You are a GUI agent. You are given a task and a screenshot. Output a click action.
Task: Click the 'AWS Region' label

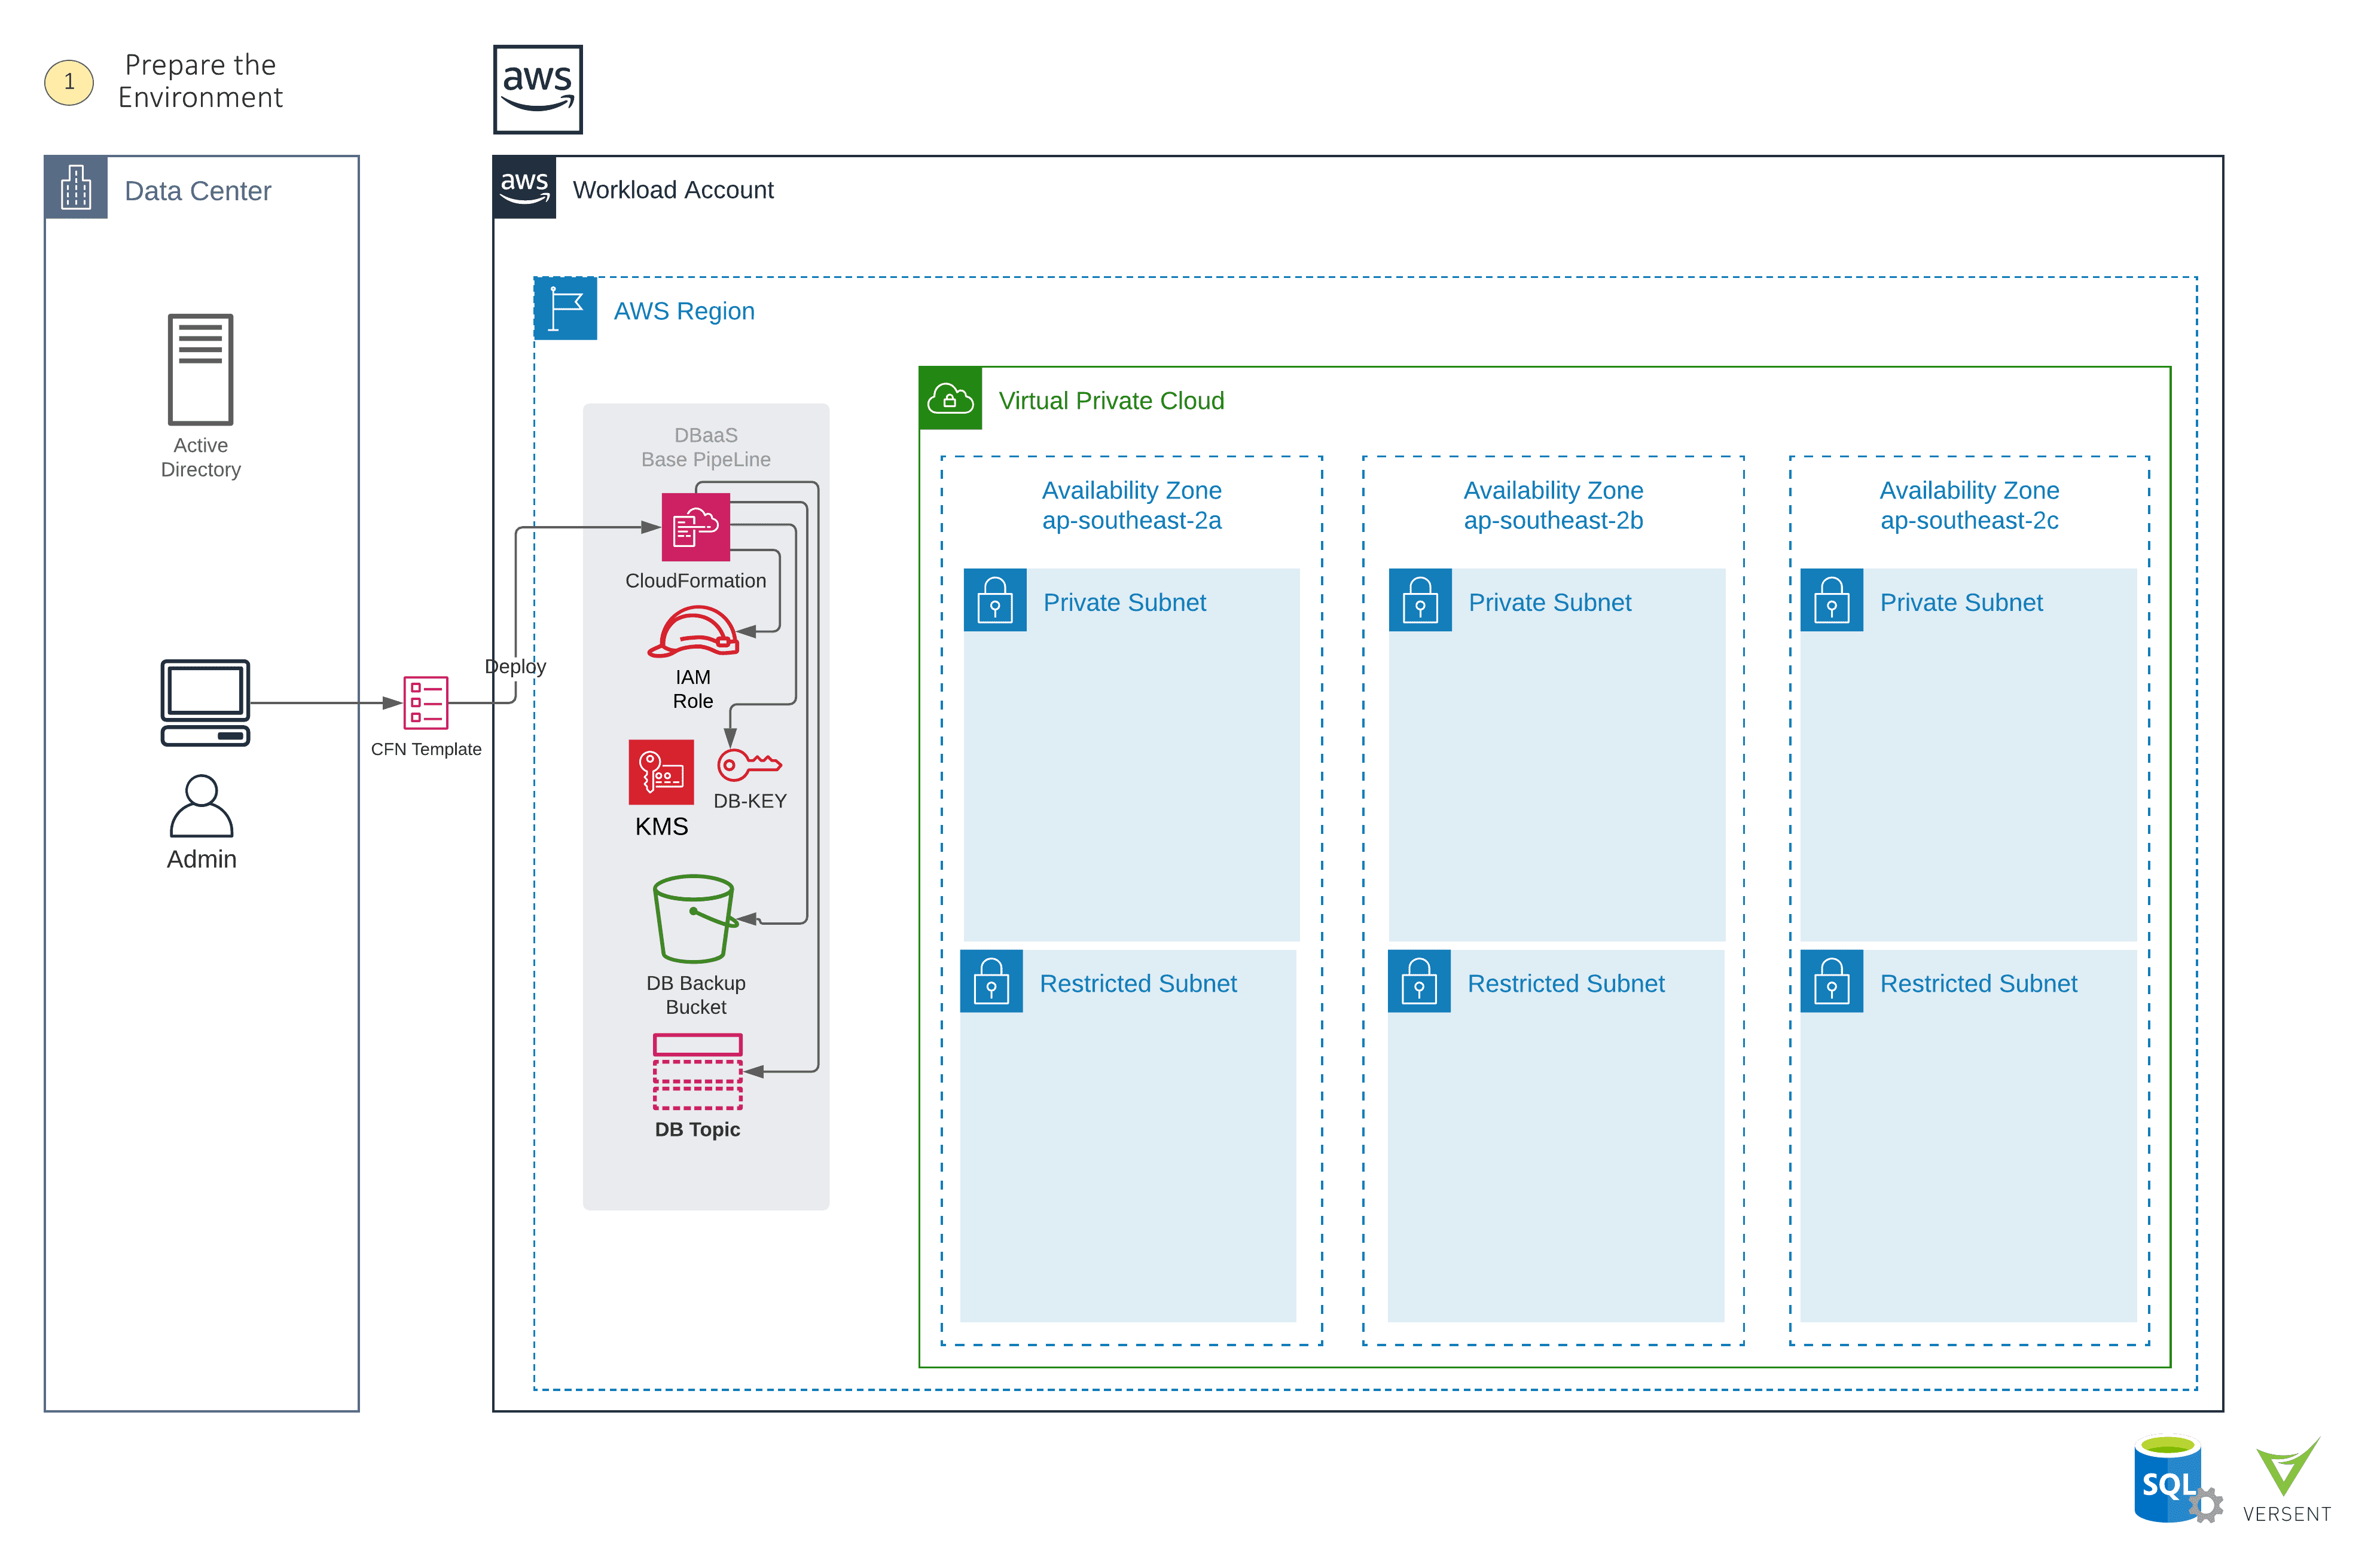684,311
